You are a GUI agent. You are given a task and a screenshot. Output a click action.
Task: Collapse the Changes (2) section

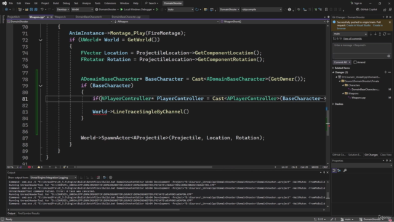(x=334, y=72)
